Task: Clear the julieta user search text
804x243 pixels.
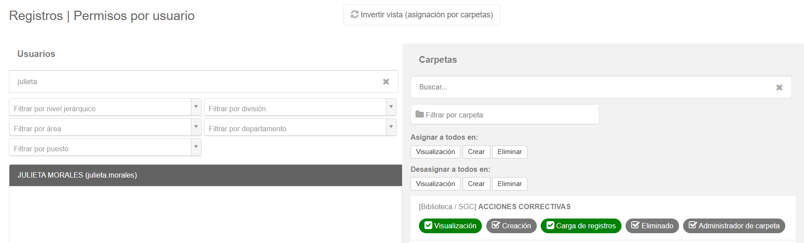Action: [x=386, y=82]
